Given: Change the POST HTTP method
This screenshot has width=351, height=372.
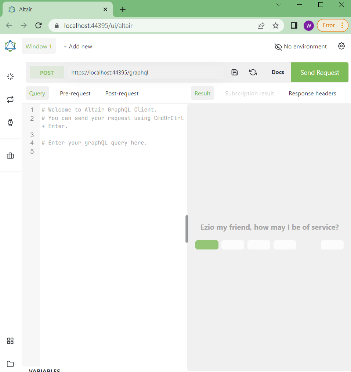Looking at the screenshot, I should coord(47,73).
